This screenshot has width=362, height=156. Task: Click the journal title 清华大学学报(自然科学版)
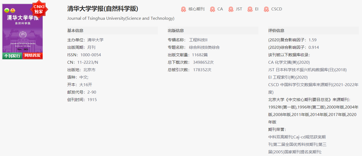click(103, 9)
